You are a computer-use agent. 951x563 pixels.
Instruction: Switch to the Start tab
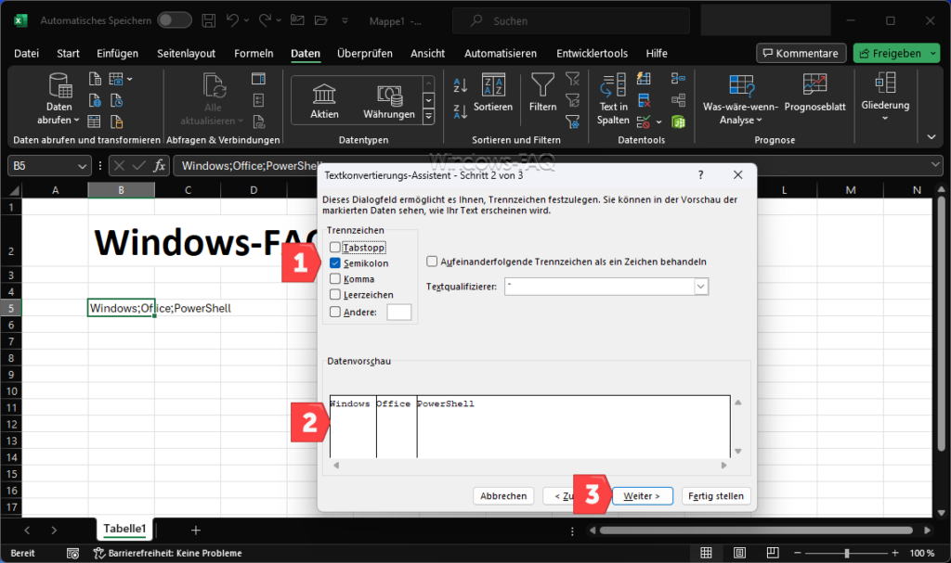68,53
